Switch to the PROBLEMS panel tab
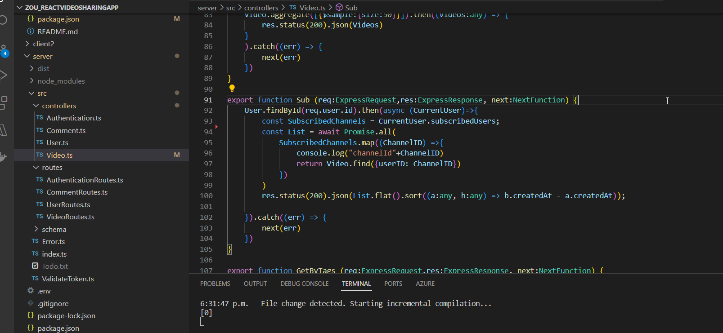This screenshot has height=333, width=723. coord(215,284)
